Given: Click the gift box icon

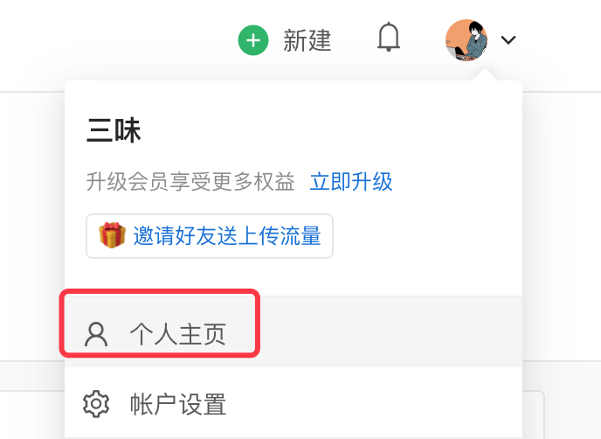Looking at the screenshot, I should pos(112,235).
